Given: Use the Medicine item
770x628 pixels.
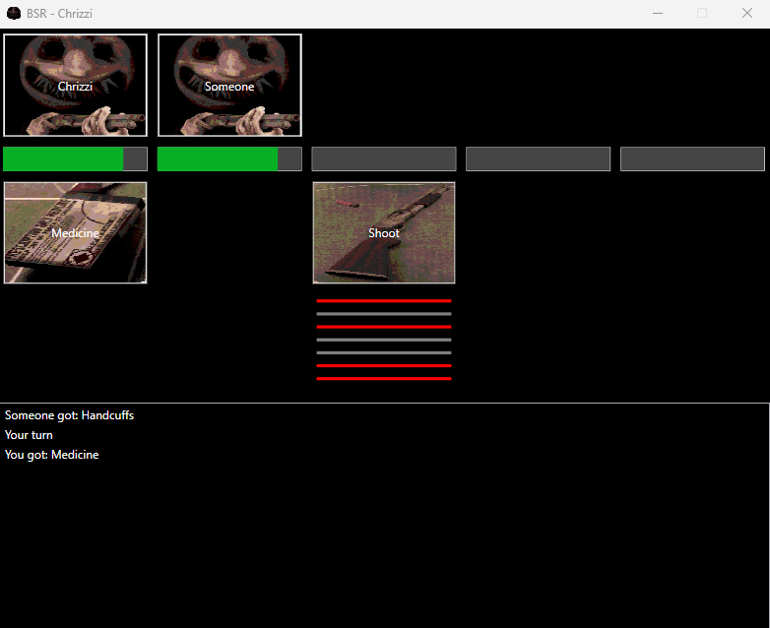Looking at the screenshot, I should 75,232.
